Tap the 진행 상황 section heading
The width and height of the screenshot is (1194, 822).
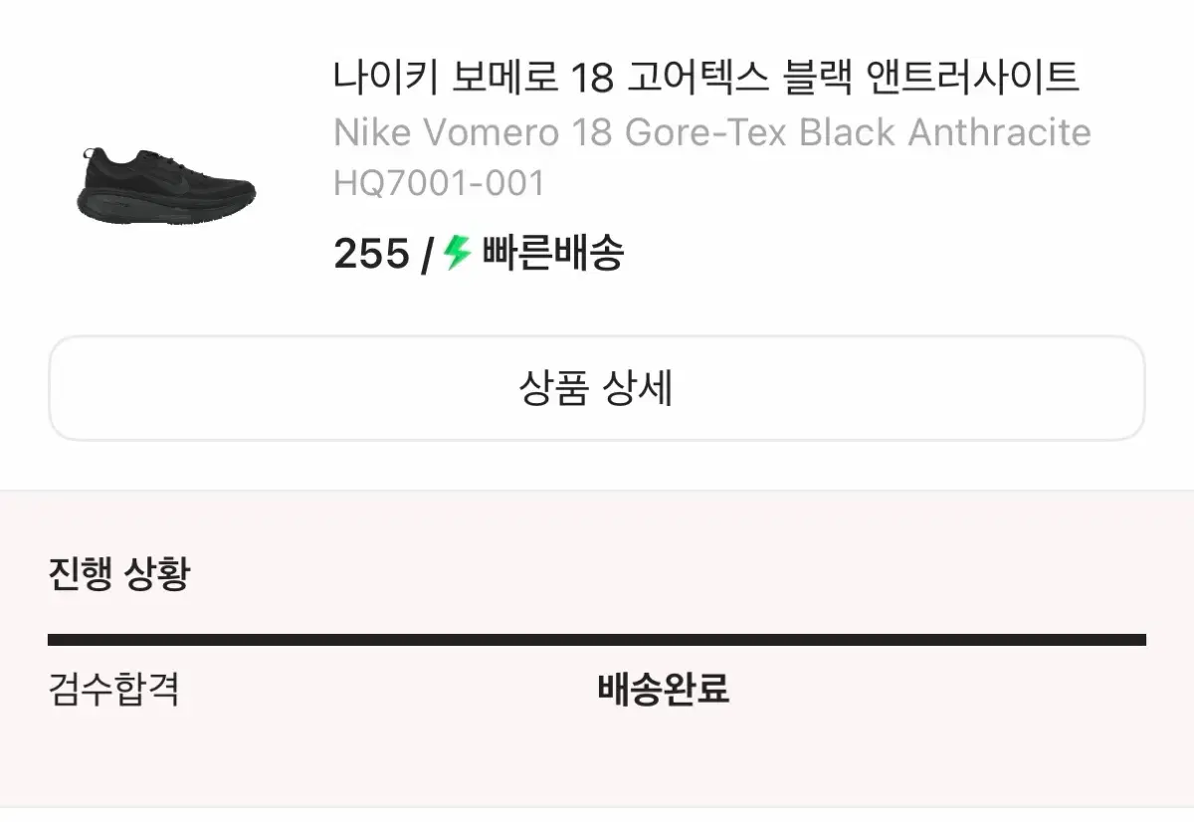pos(118,574)
